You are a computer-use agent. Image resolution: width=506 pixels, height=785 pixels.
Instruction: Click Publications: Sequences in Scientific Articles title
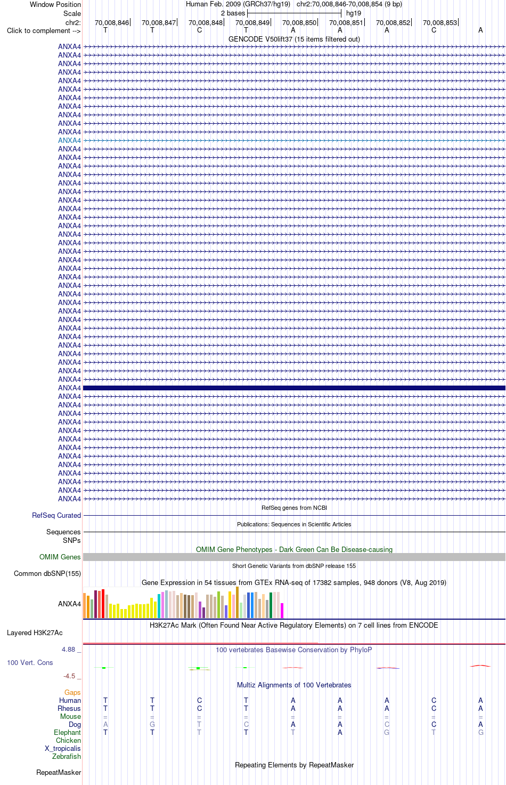pyautogui.click(x=294, y=524)
